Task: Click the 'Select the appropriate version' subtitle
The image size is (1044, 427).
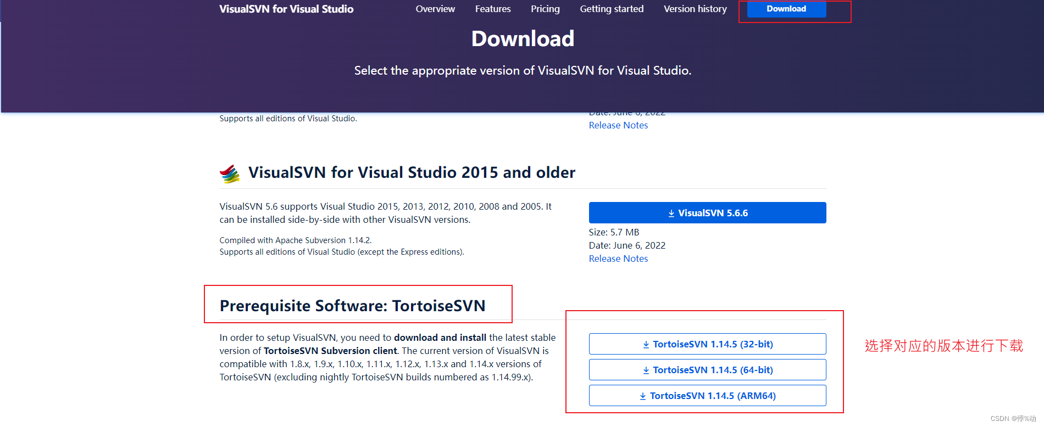Action: tap(523, 70)
